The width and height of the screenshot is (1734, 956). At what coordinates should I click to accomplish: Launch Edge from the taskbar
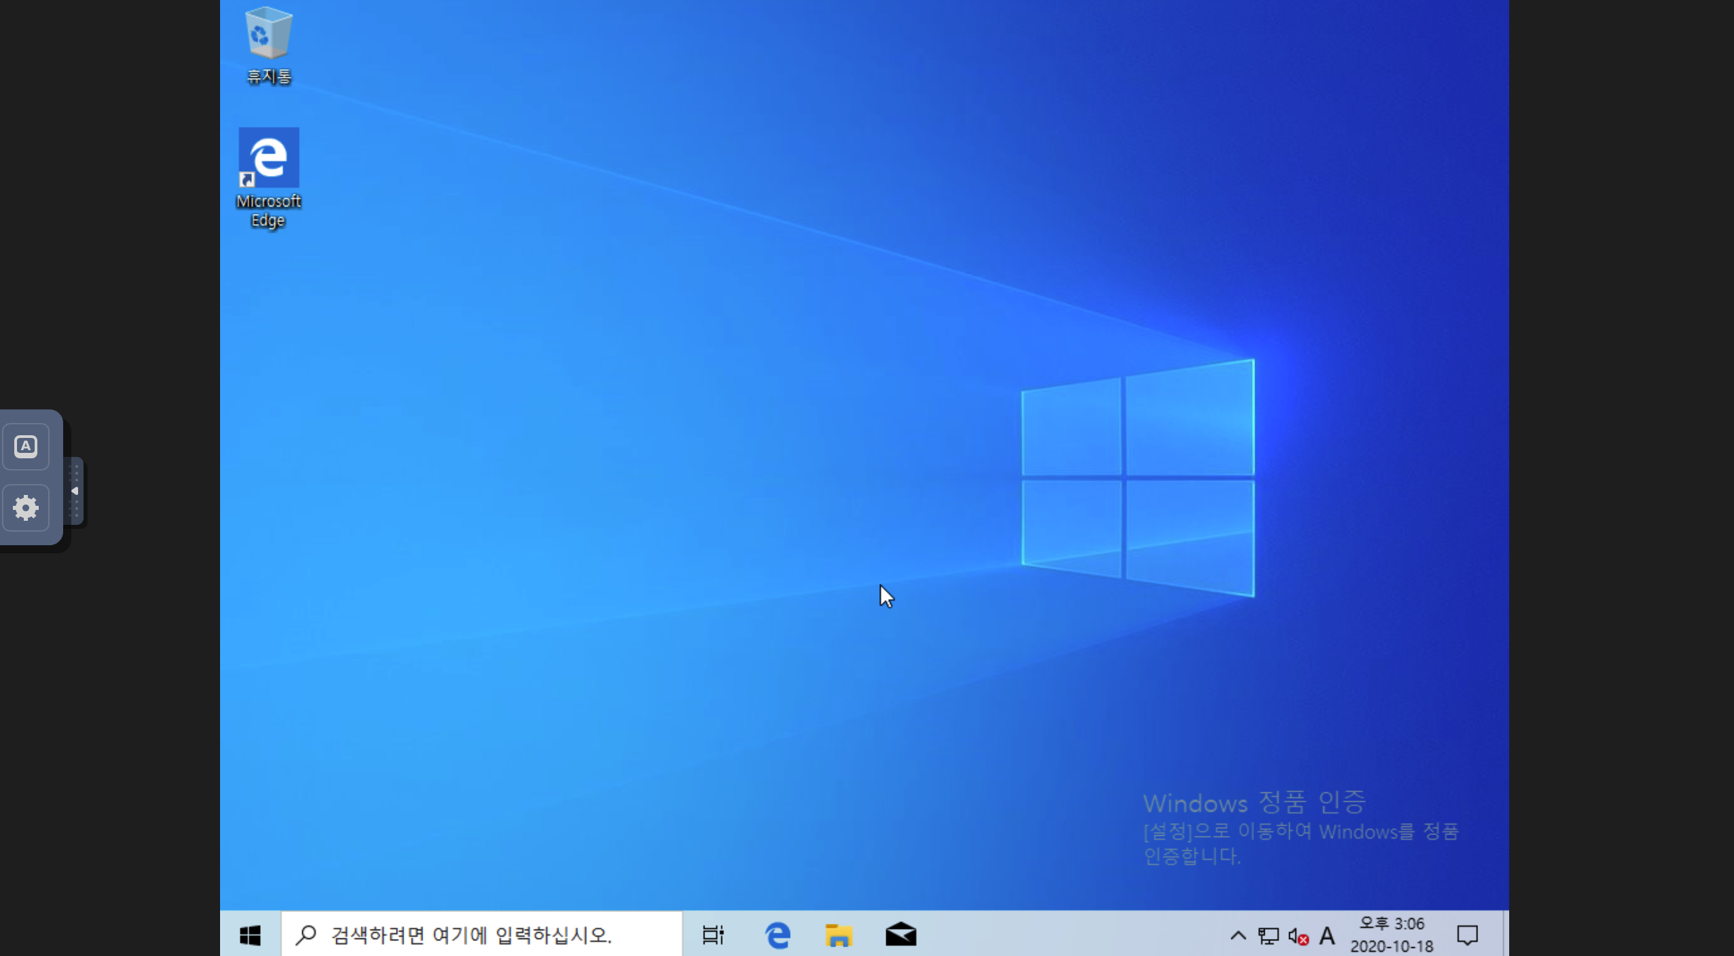[777, 935]
